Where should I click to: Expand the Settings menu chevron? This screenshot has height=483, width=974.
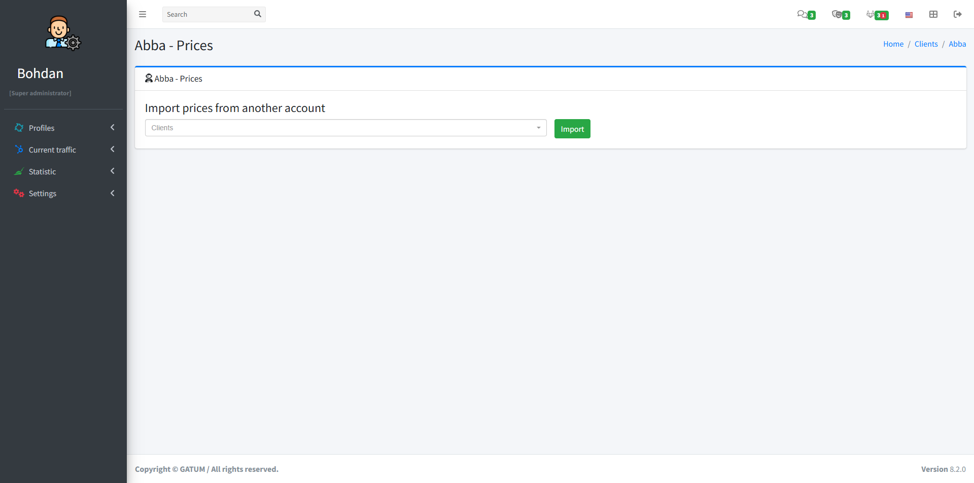(x=112, y=193)
